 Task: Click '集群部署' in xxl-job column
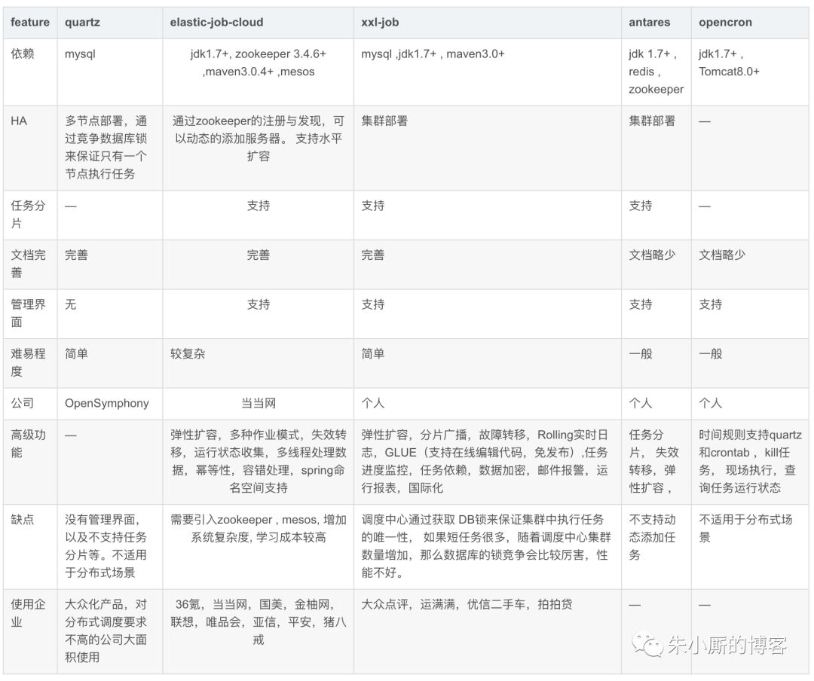pos(384,121)
